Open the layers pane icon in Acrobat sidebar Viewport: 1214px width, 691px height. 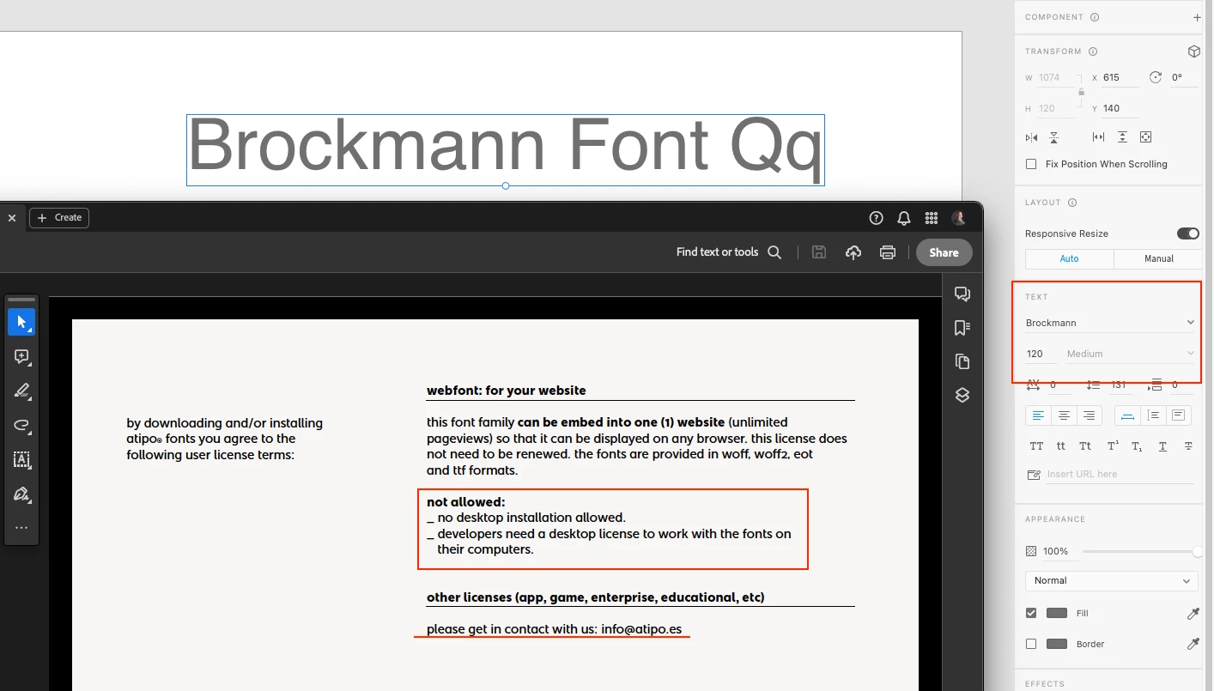tap(962, 395)
